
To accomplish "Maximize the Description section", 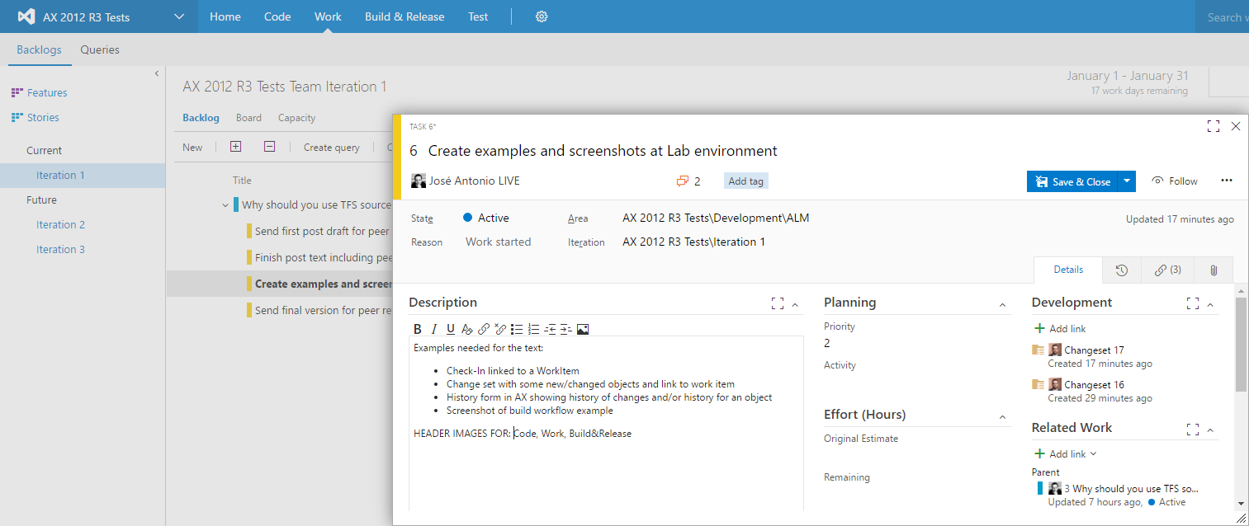I will [x=777, y=304].
